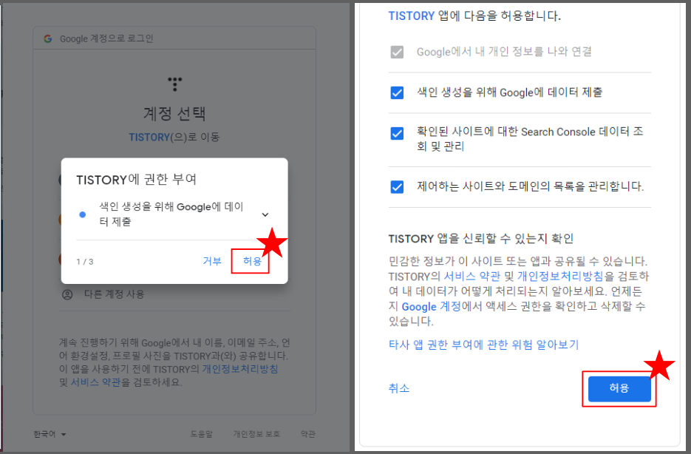
Task: Click the 약관 footer link
Action: [x=307, y=434]
